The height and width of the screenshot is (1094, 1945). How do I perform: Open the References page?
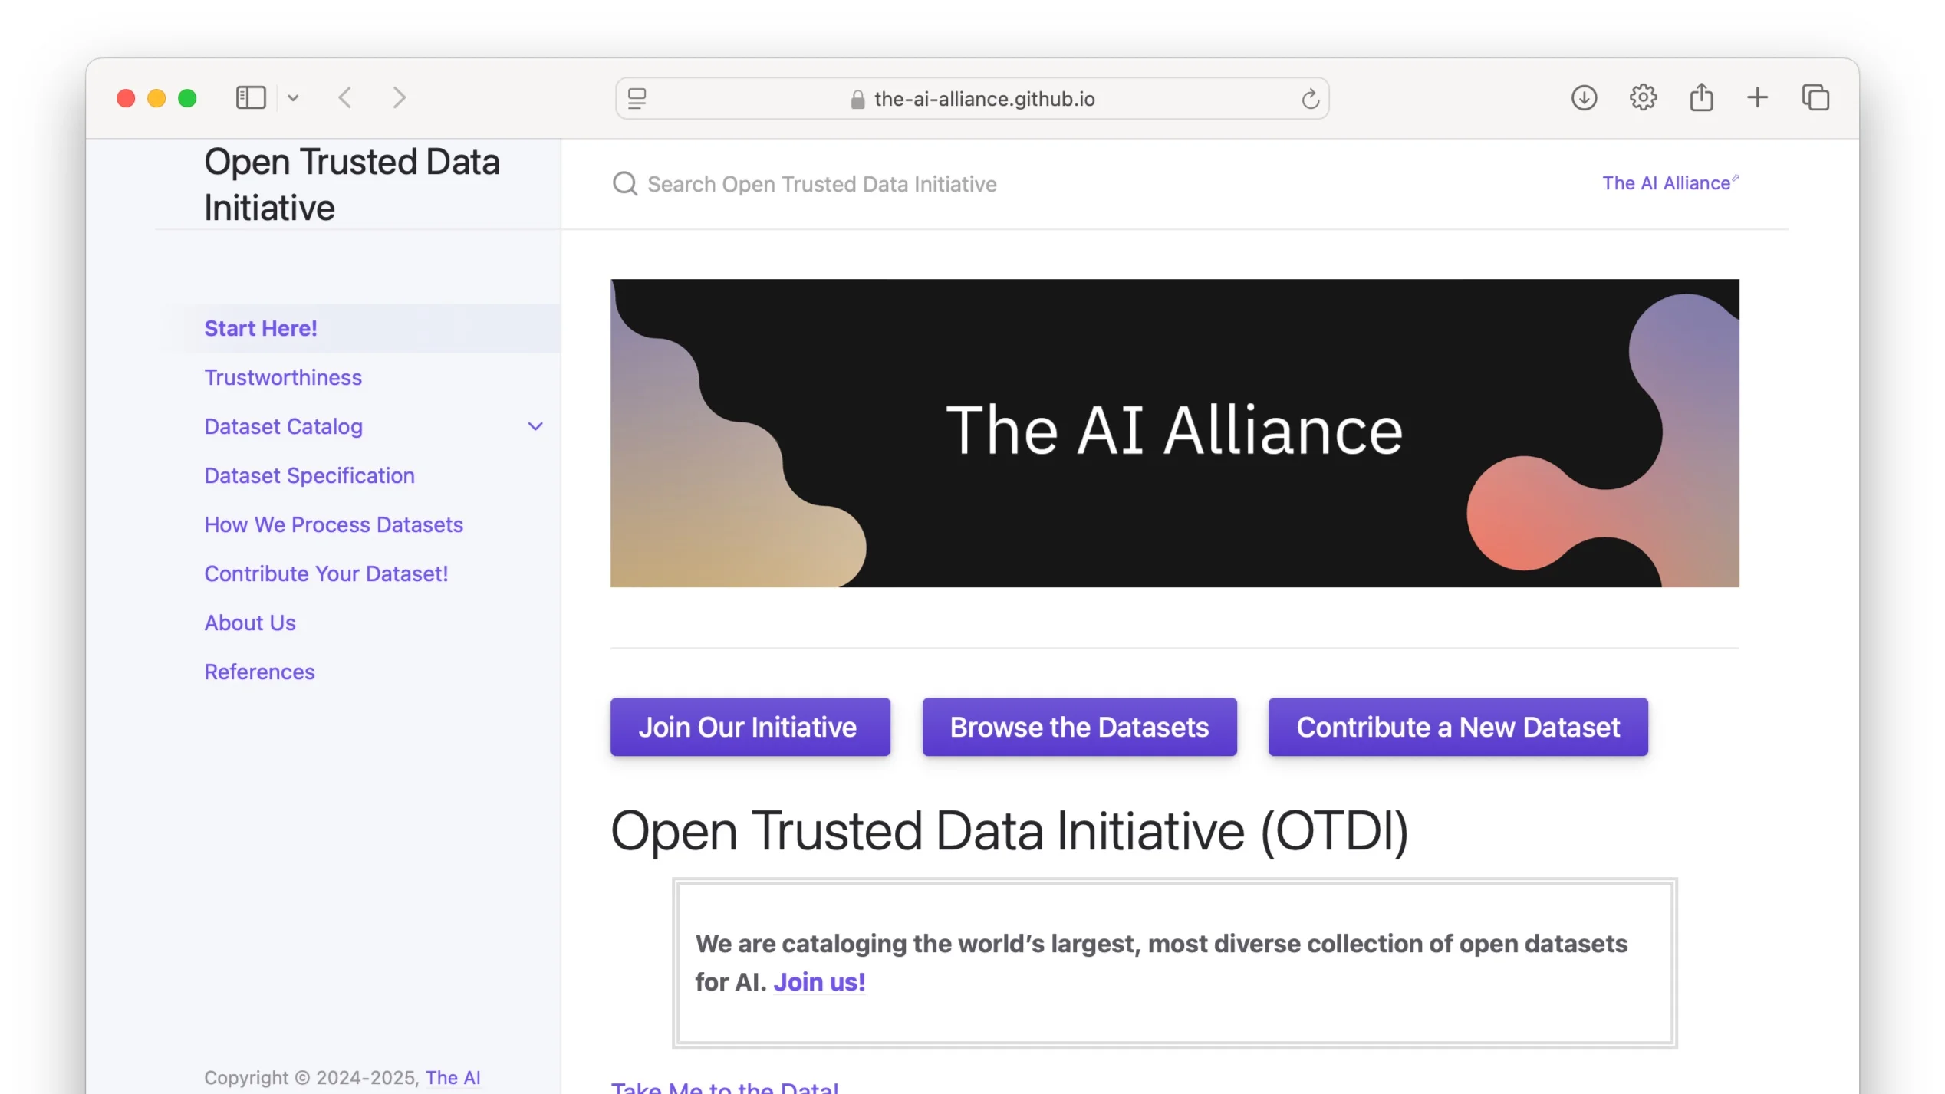259,672
